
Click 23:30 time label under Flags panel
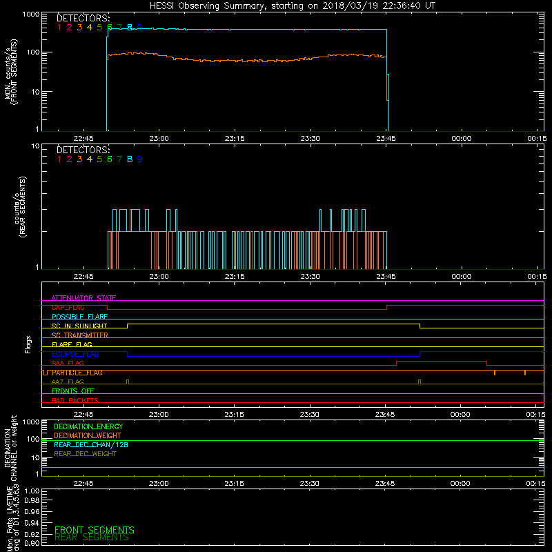point(309,415)
